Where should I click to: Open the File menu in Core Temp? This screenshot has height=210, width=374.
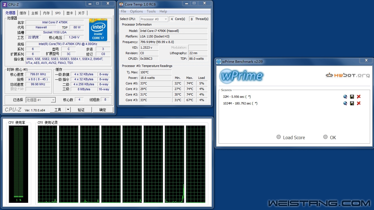[x=123, y=11]
